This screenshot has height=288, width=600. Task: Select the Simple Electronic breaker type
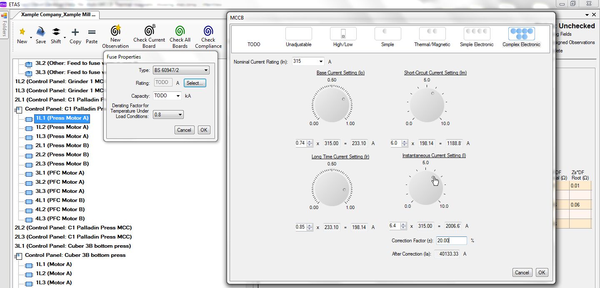(477, 37)
